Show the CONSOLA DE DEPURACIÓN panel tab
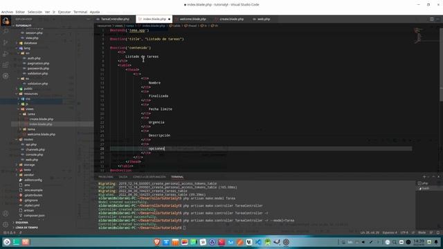The height and width of the screenshot is (249, 443). point(150,177)
